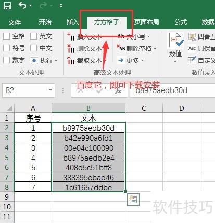Click the 删除文本 button label
The image size is (215, 223).
pyautogui.click(x=90, y=49)
